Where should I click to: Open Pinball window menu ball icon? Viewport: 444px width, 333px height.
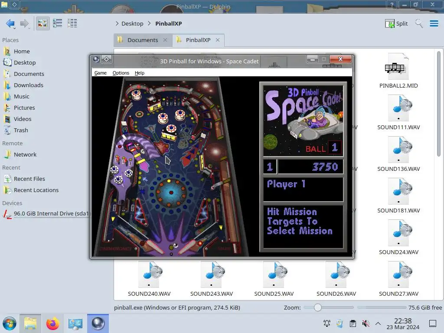point(96,59)
